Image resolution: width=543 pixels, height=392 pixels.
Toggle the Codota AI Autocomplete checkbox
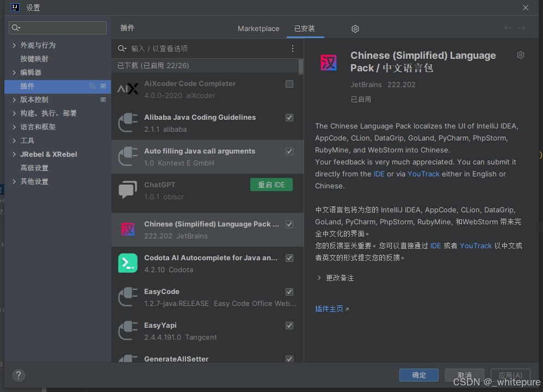(x=289, y=258)
